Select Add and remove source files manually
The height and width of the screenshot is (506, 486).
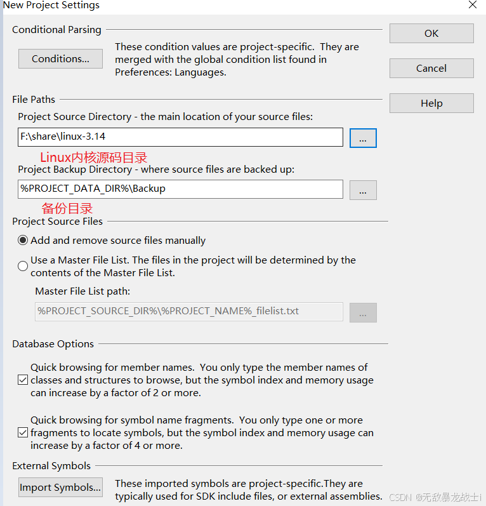(23, 241)
